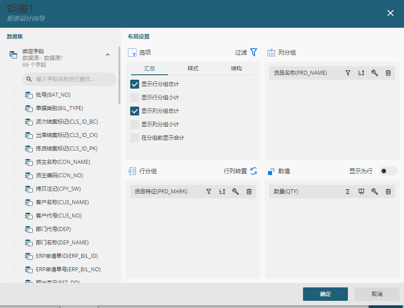
Task: Click the 数值 header icon
Action: 271,171
